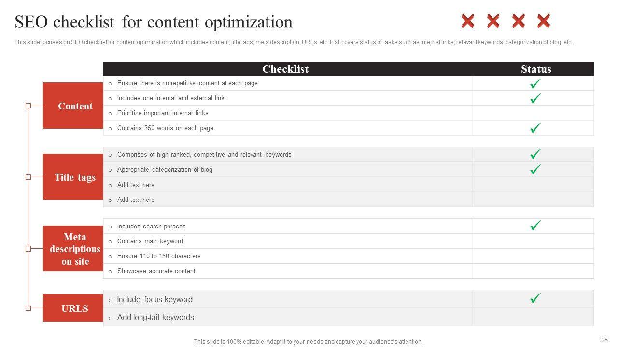Select the Checklist column header

point(285,69)
